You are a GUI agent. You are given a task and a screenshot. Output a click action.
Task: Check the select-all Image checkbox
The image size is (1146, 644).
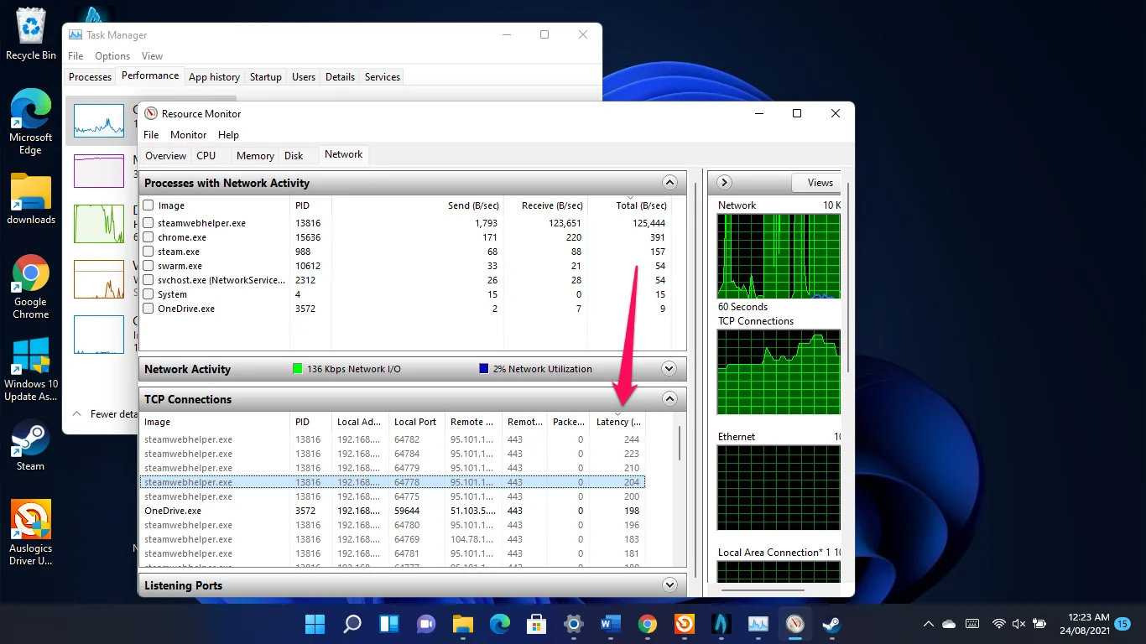click(x=148, y=205)
